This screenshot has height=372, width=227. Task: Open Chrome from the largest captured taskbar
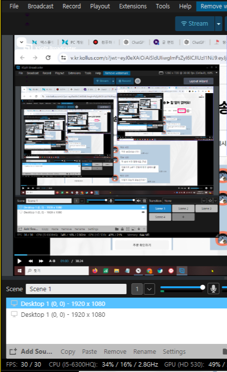click(x=149, y=271)
